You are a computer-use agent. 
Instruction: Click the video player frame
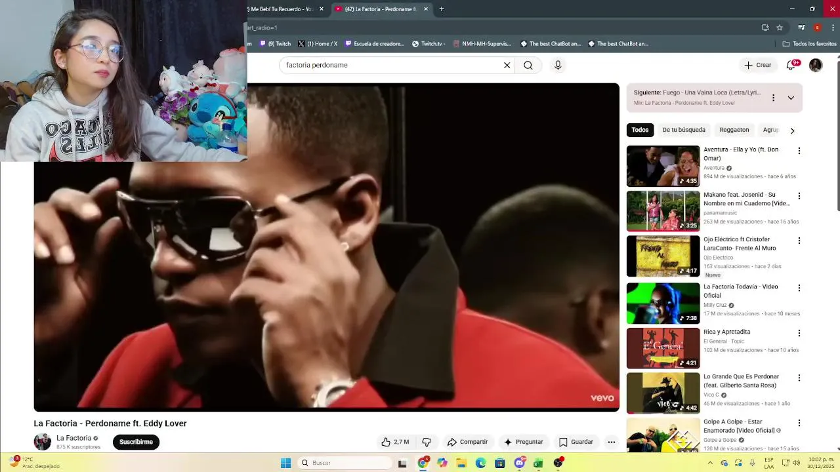coord(326,247)
